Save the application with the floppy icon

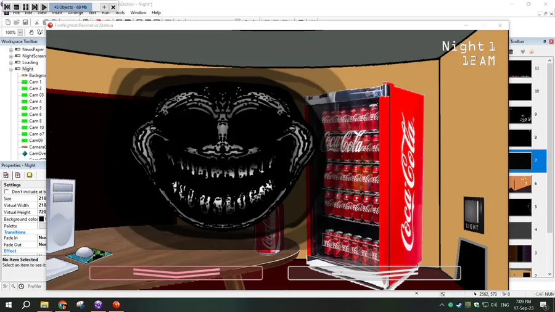(x=25, y=22)
